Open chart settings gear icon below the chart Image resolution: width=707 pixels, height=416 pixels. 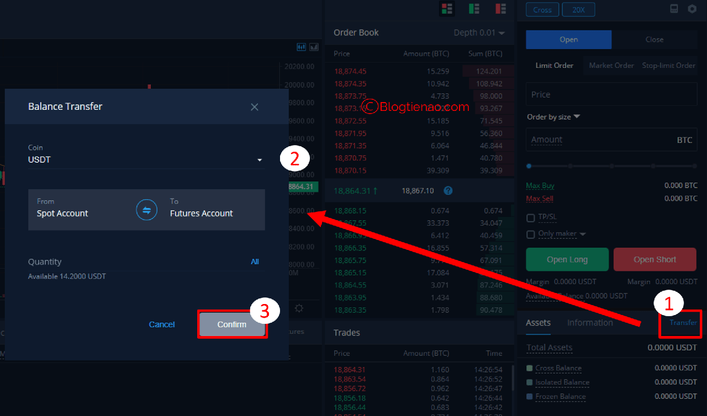(299, 308)
